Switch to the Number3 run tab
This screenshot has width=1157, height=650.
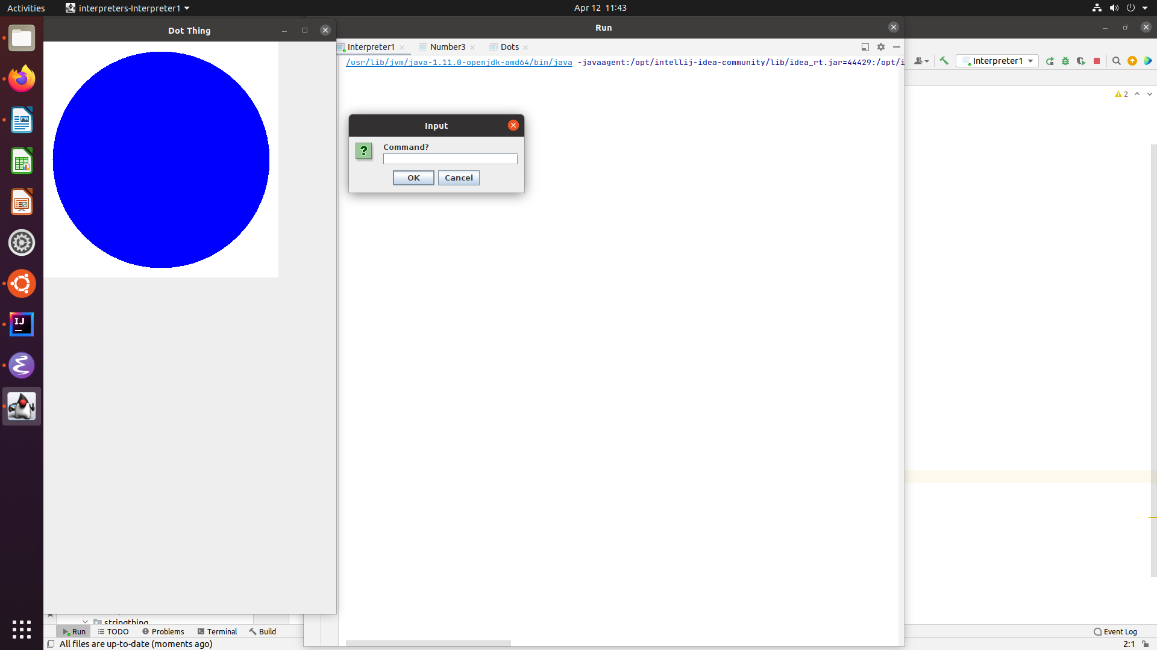(x=447, y=47)
